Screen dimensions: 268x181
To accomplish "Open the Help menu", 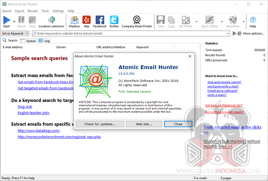I will click(71, 11).
